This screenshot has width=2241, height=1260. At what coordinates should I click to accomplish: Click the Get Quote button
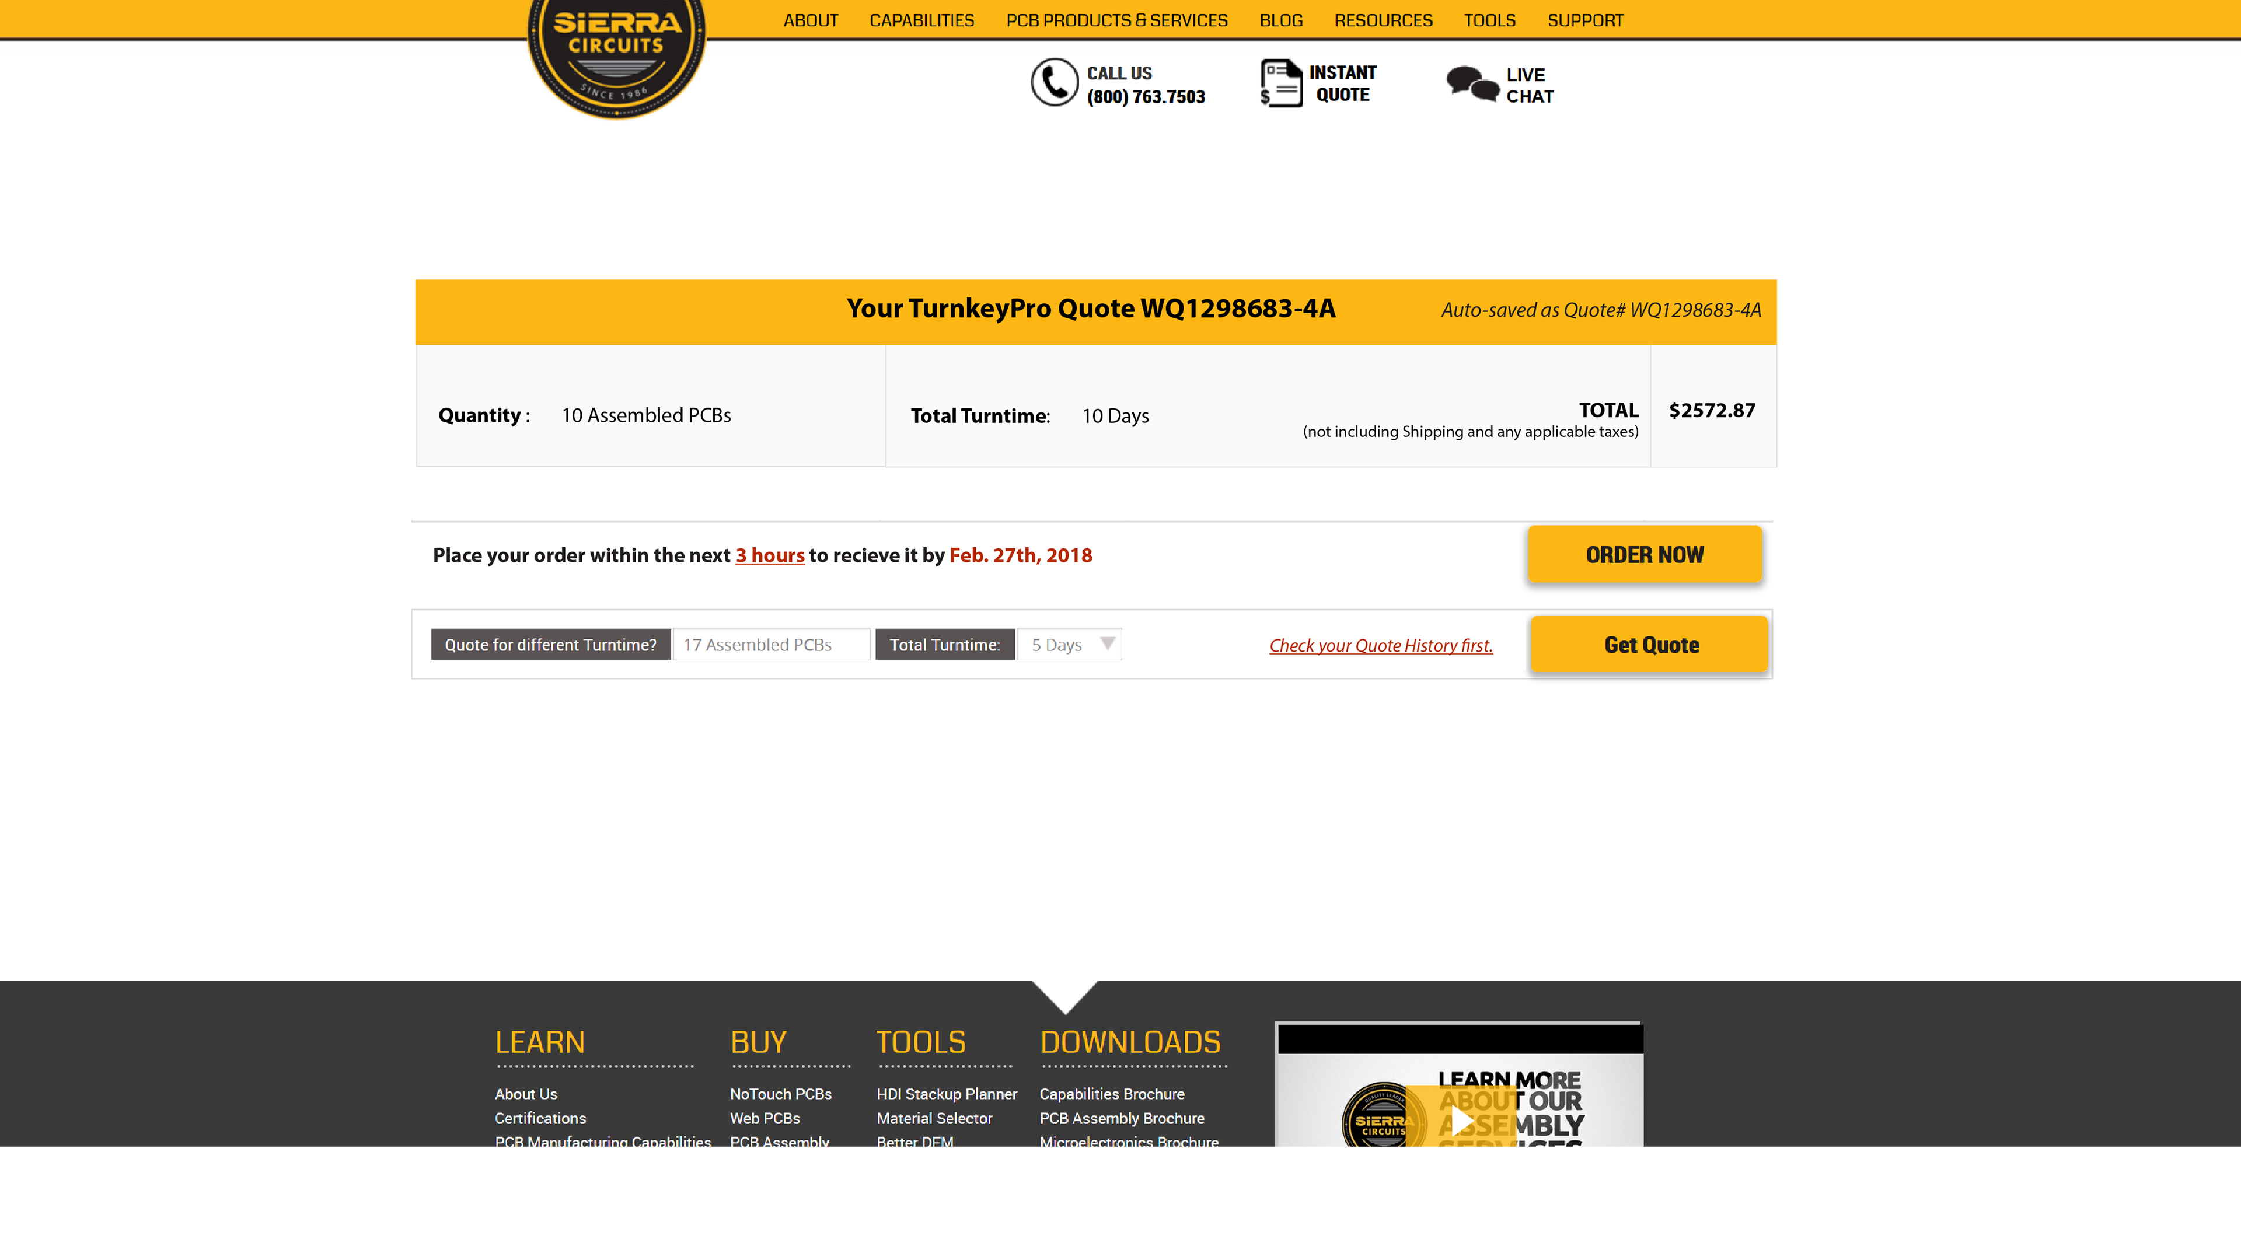(x=1649, y=645)
